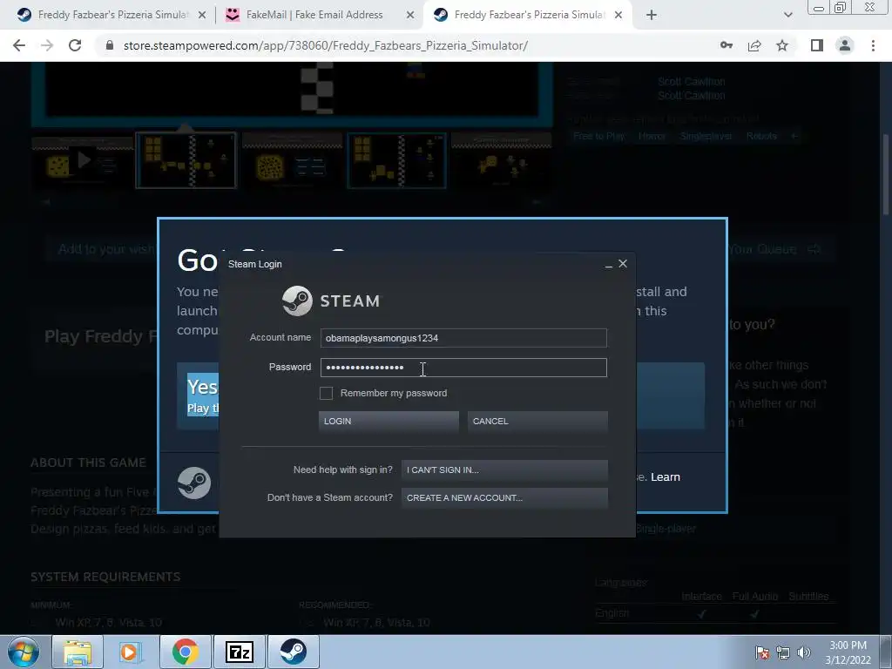
Task: Click the plus button beside tags
Action: click(794, 137)
